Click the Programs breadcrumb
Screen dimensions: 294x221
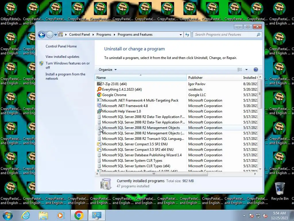click(104, 35)
